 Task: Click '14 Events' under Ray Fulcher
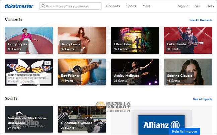[x=67, y=81]
